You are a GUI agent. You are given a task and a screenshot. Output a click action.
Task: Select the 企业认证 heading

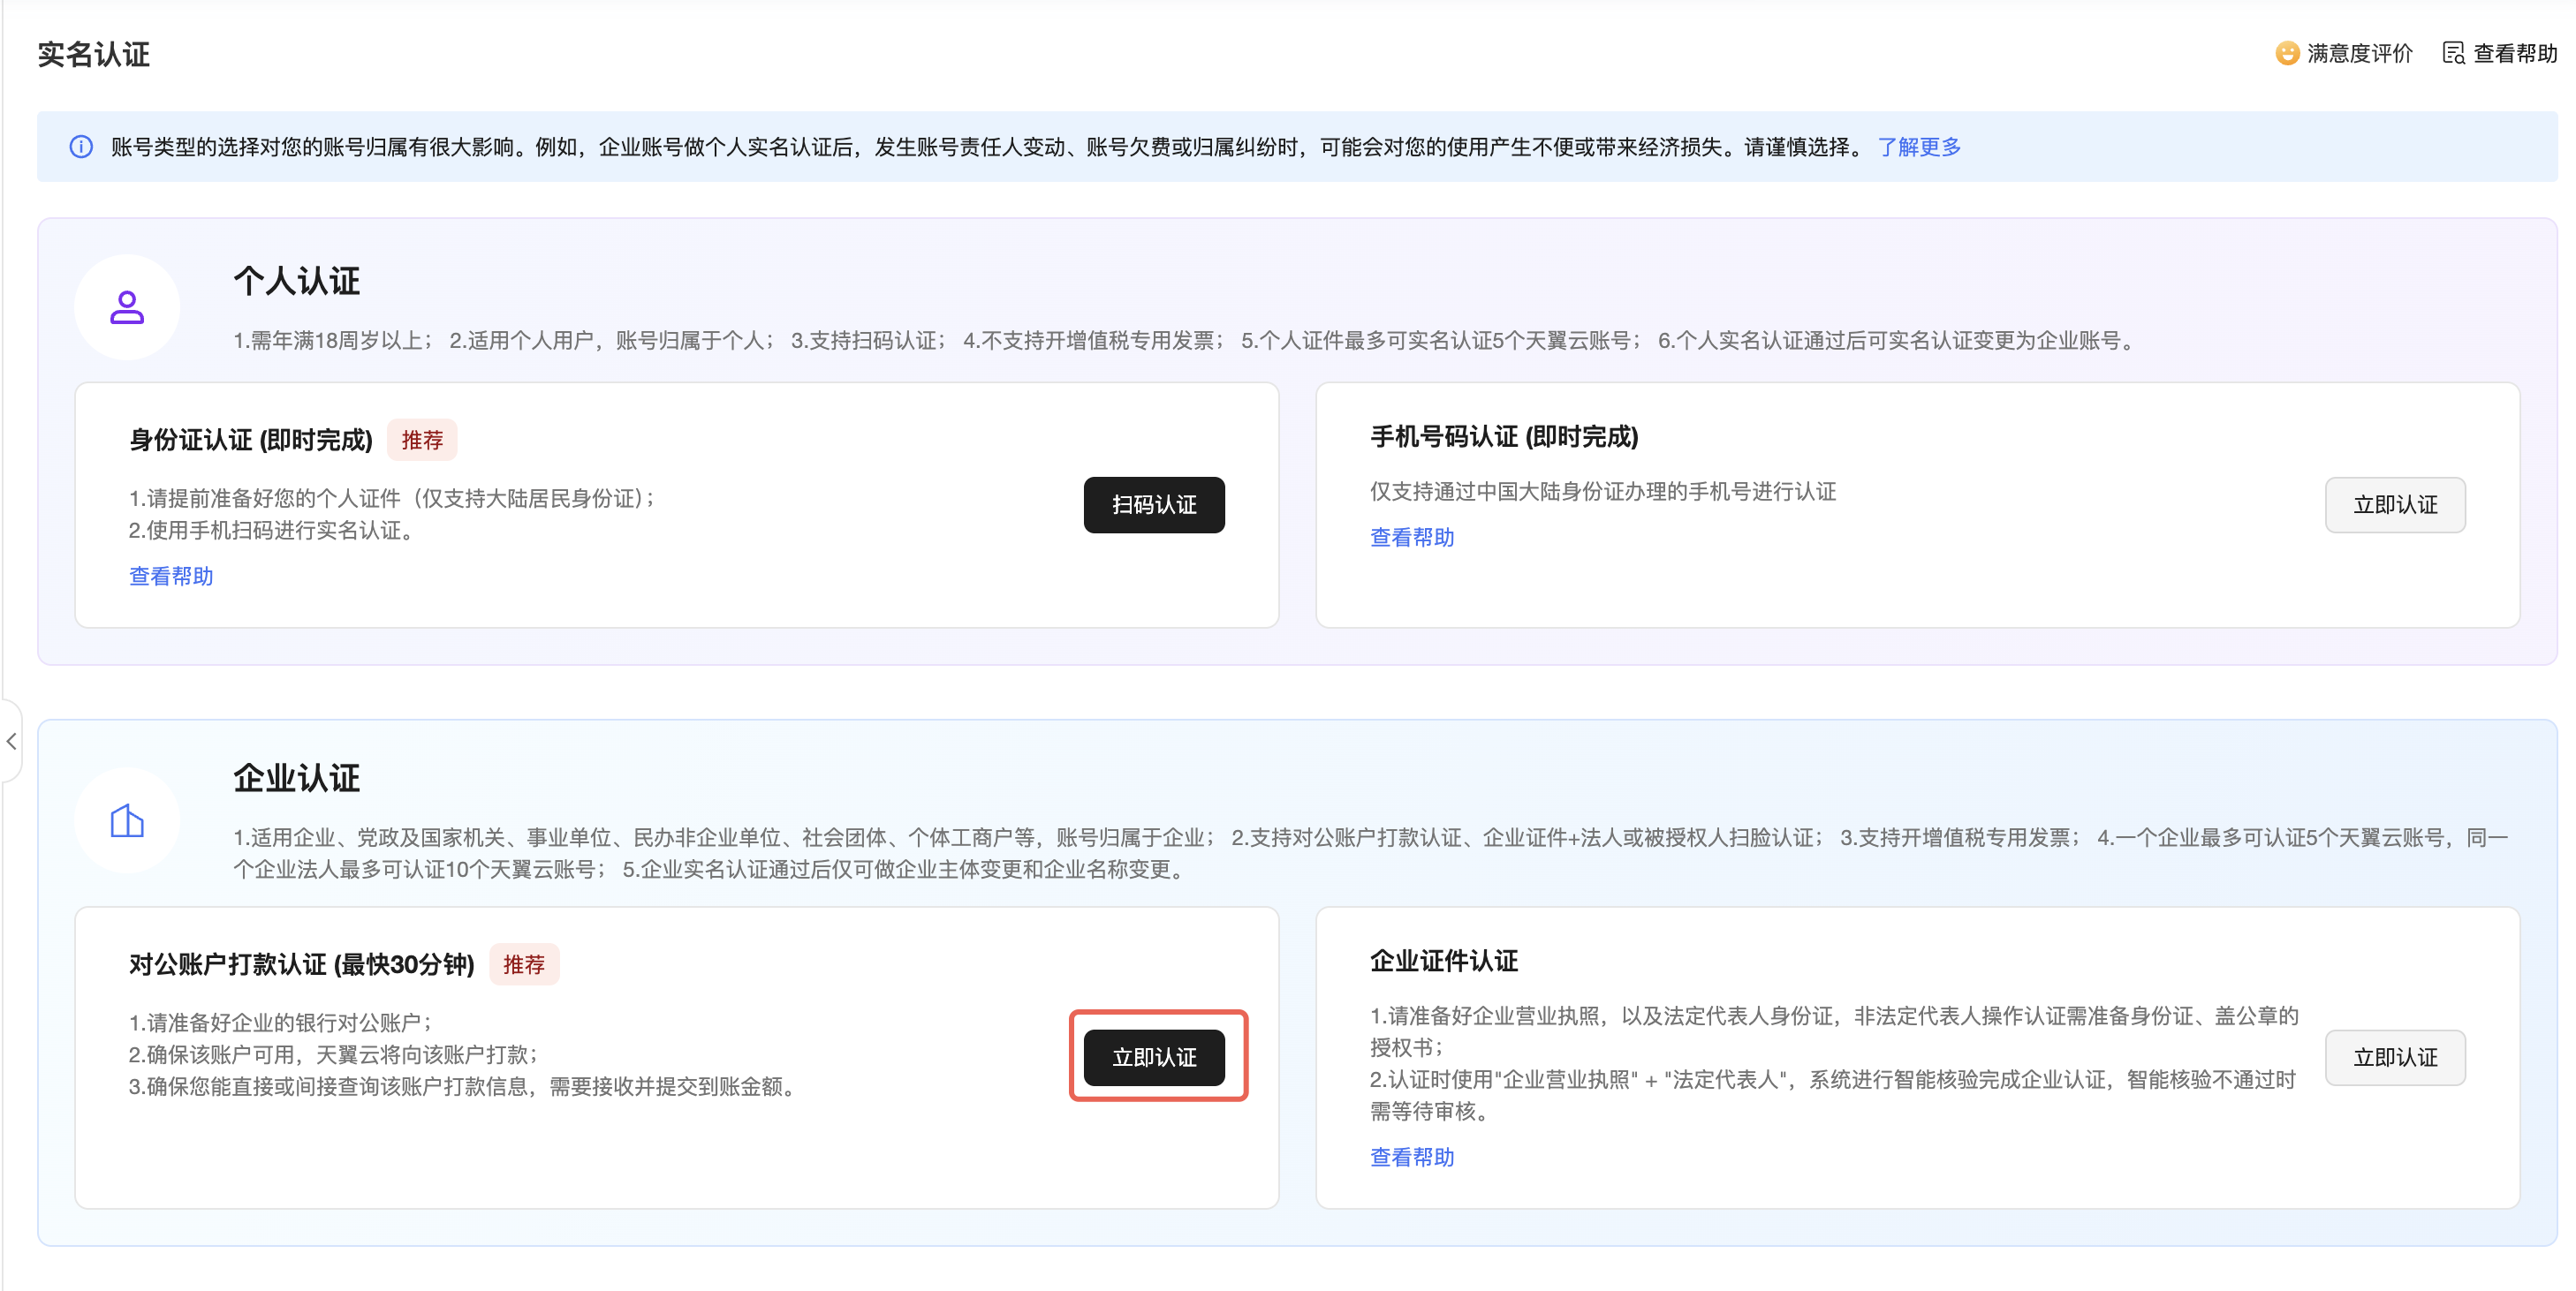pyautogui.click(x=297, y=777)
